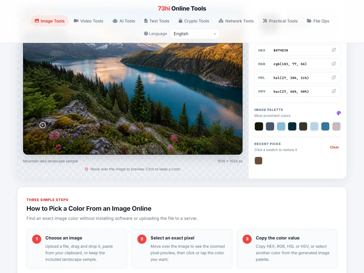The width and height of the screenshot is (364, 273).
Task: Select the dark olive-brown palette swatch
Action: pyautogui.click(x=303, y=126)
